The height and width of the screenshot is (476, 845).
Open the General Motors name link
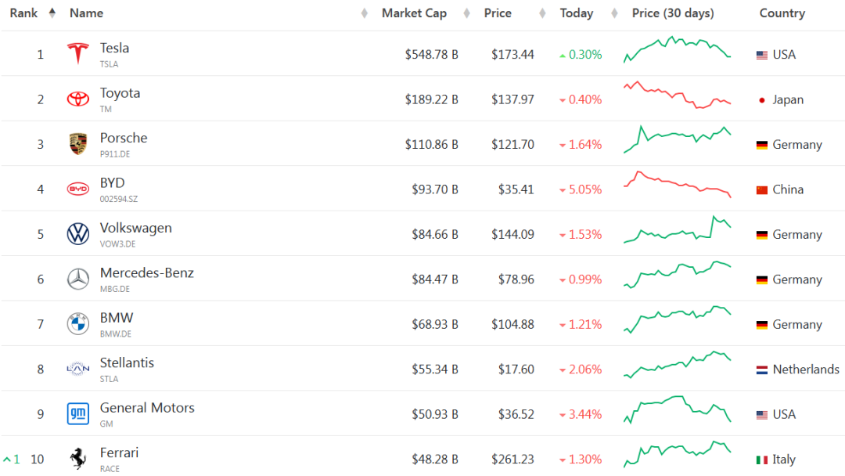pos(147,408)
